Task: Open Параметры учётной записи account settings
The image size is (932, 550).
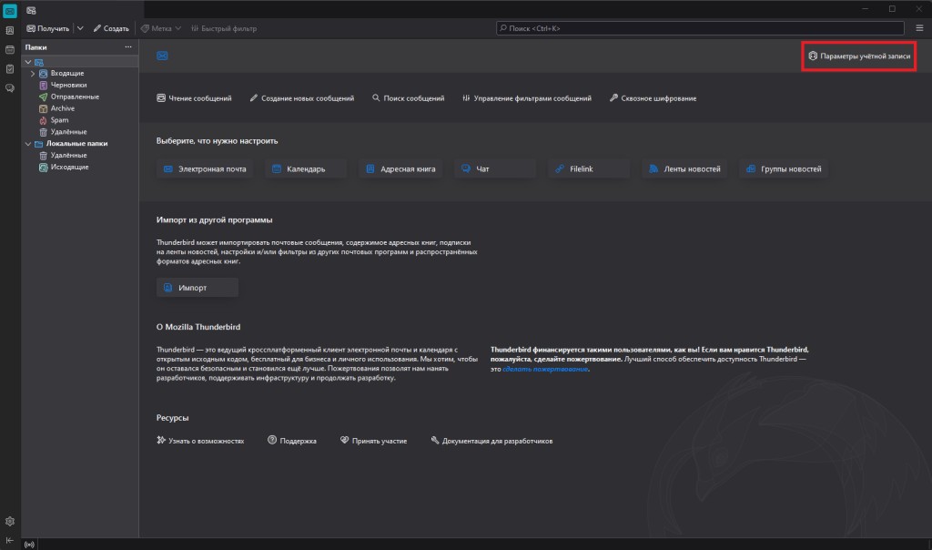Action: [859, 56]
